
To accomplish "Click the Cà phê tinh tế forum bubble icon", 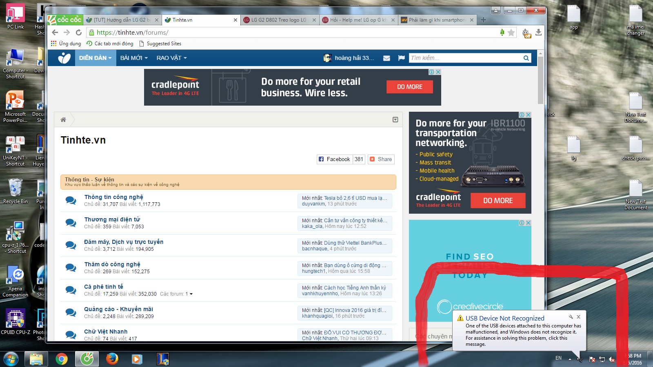I will 71,290.
